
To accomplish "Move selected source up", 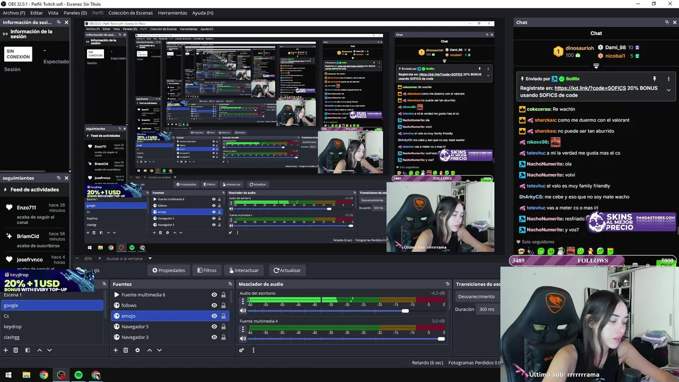I will pyautogui.click(x=150, y=350).
